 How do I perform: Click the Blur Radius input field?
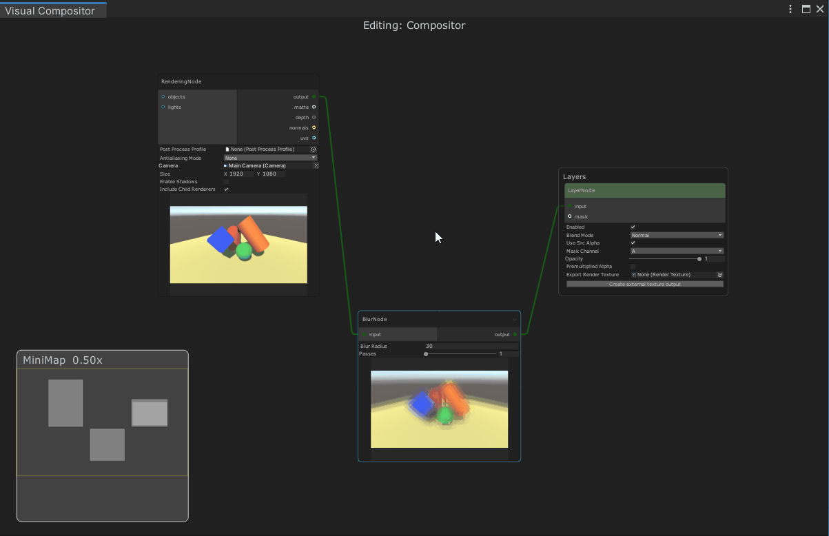pyautogui.click(x=471, y=346)
